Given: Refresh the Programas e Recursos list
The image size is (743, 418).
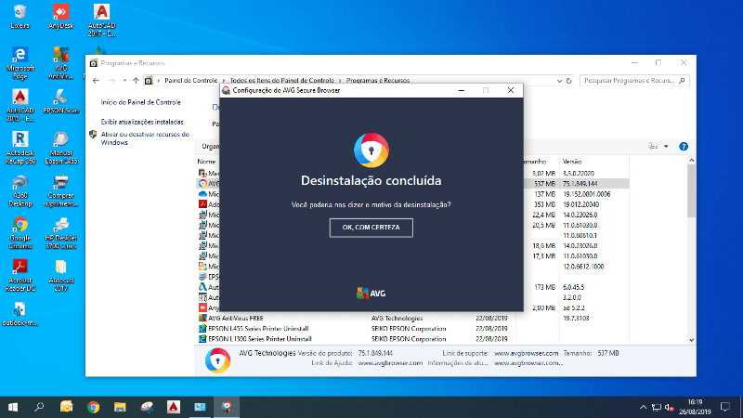Looking at the screenshot, I should tap(569, 81).
